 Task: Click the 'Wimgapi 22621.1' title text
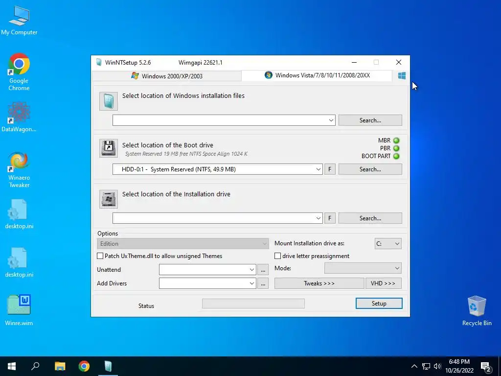(200, 63)
